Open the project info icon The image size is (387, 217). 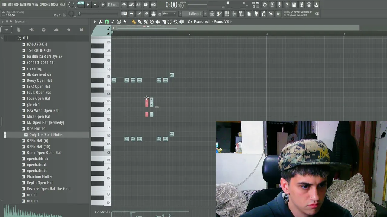(x=309, y=5)
